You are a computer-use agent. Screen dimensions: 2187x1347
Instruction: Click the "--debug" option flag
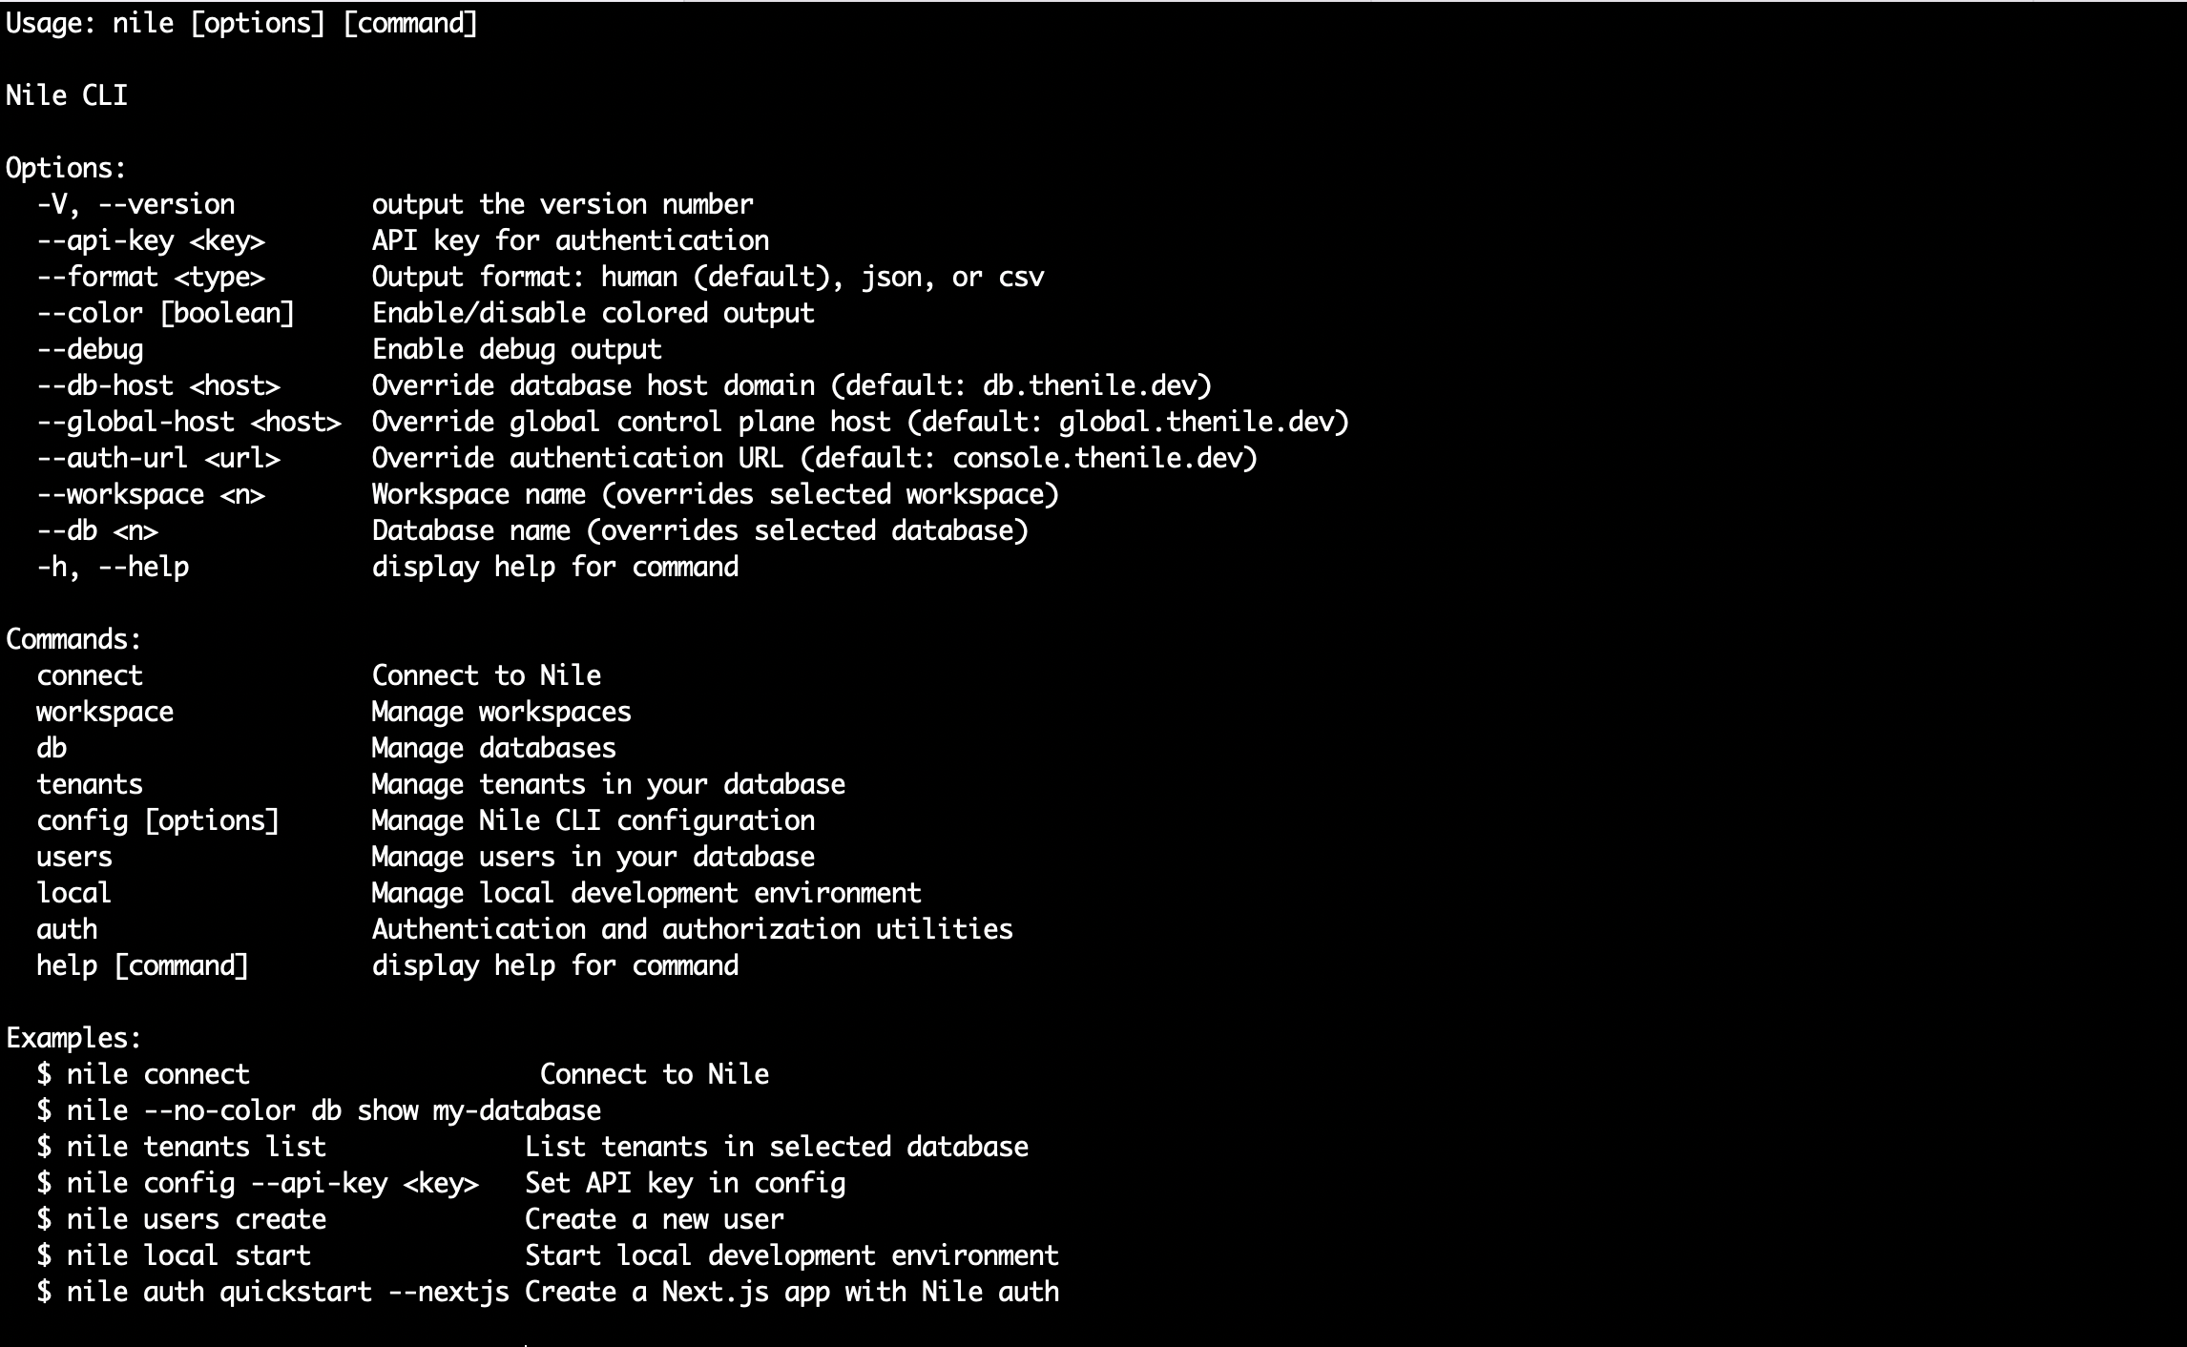pyautogui.click(x=90, y=349)
